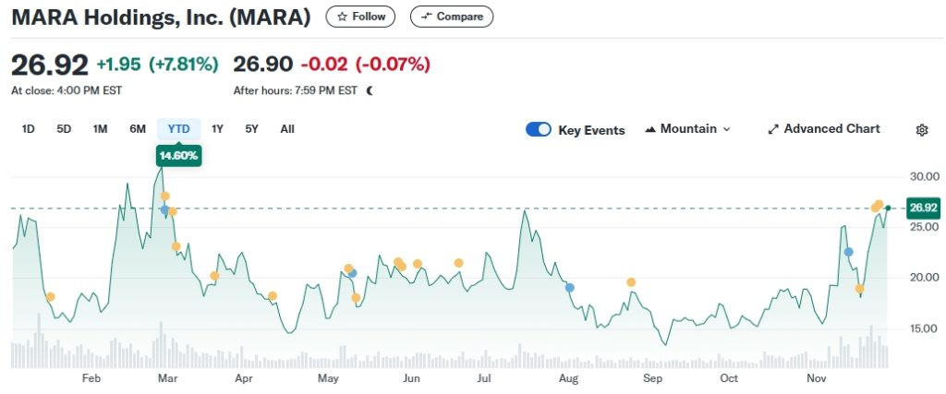Click the orange key event dot above Feb

pyautogui.click(x=51, y=297)
